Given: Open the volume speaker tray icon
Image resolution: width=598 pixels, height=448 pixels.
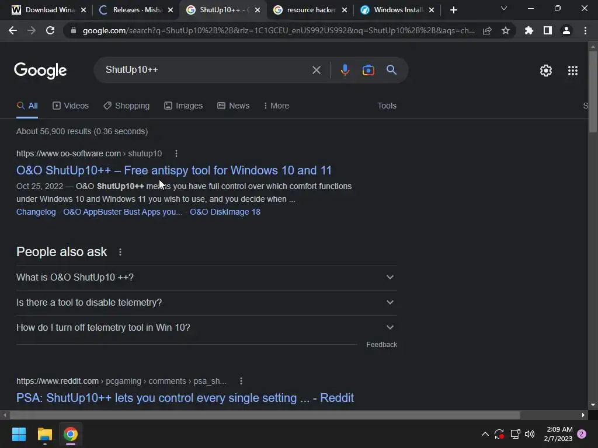Looking at the screenshot, I should (530, 434).
